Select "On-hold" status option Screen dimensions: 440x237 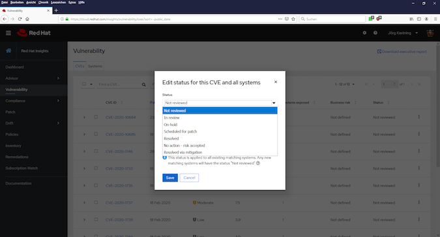(220, 125)
